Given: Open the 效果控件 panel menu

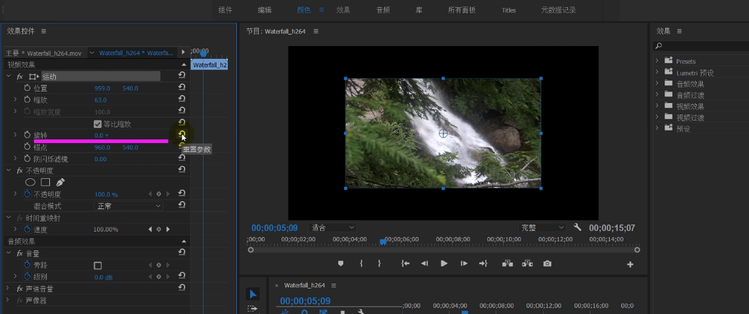Looking at the screenshot, I should tap(44, 31).
